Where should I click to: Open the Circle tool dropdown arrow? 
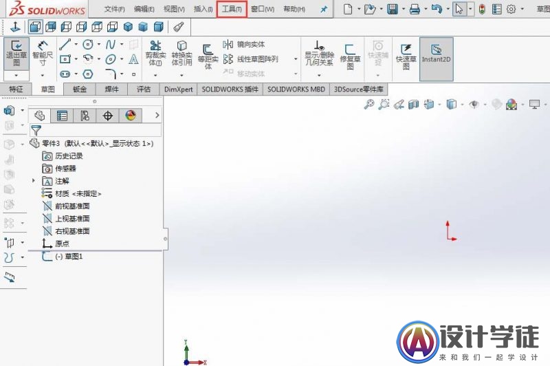[98, 45]
